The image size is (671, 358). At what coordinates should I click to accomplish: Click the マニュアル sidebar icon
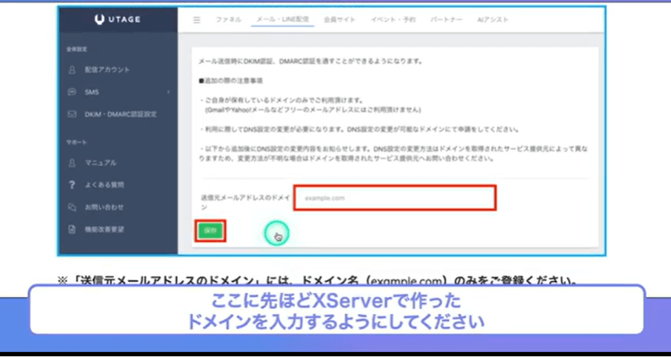72,162
